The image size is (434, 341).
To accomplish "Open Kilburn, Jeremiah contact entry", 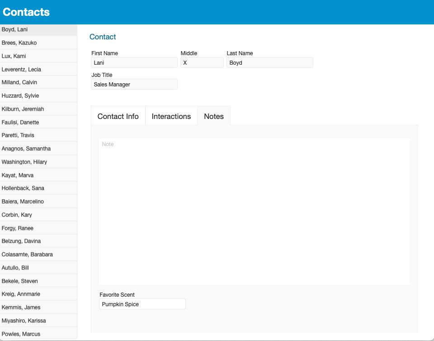I will tap(38, 109).
